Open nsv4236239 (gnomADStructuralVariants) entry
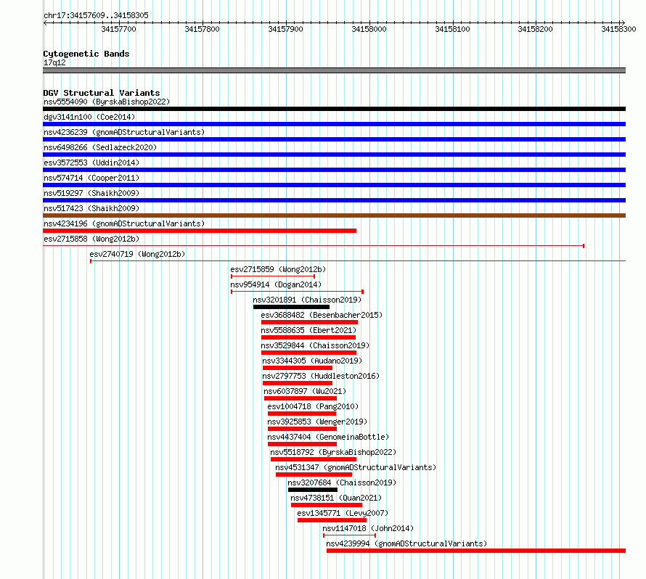The width and height of the screenshot is (646, 579). pyautogui.click(x=124, y=132)
